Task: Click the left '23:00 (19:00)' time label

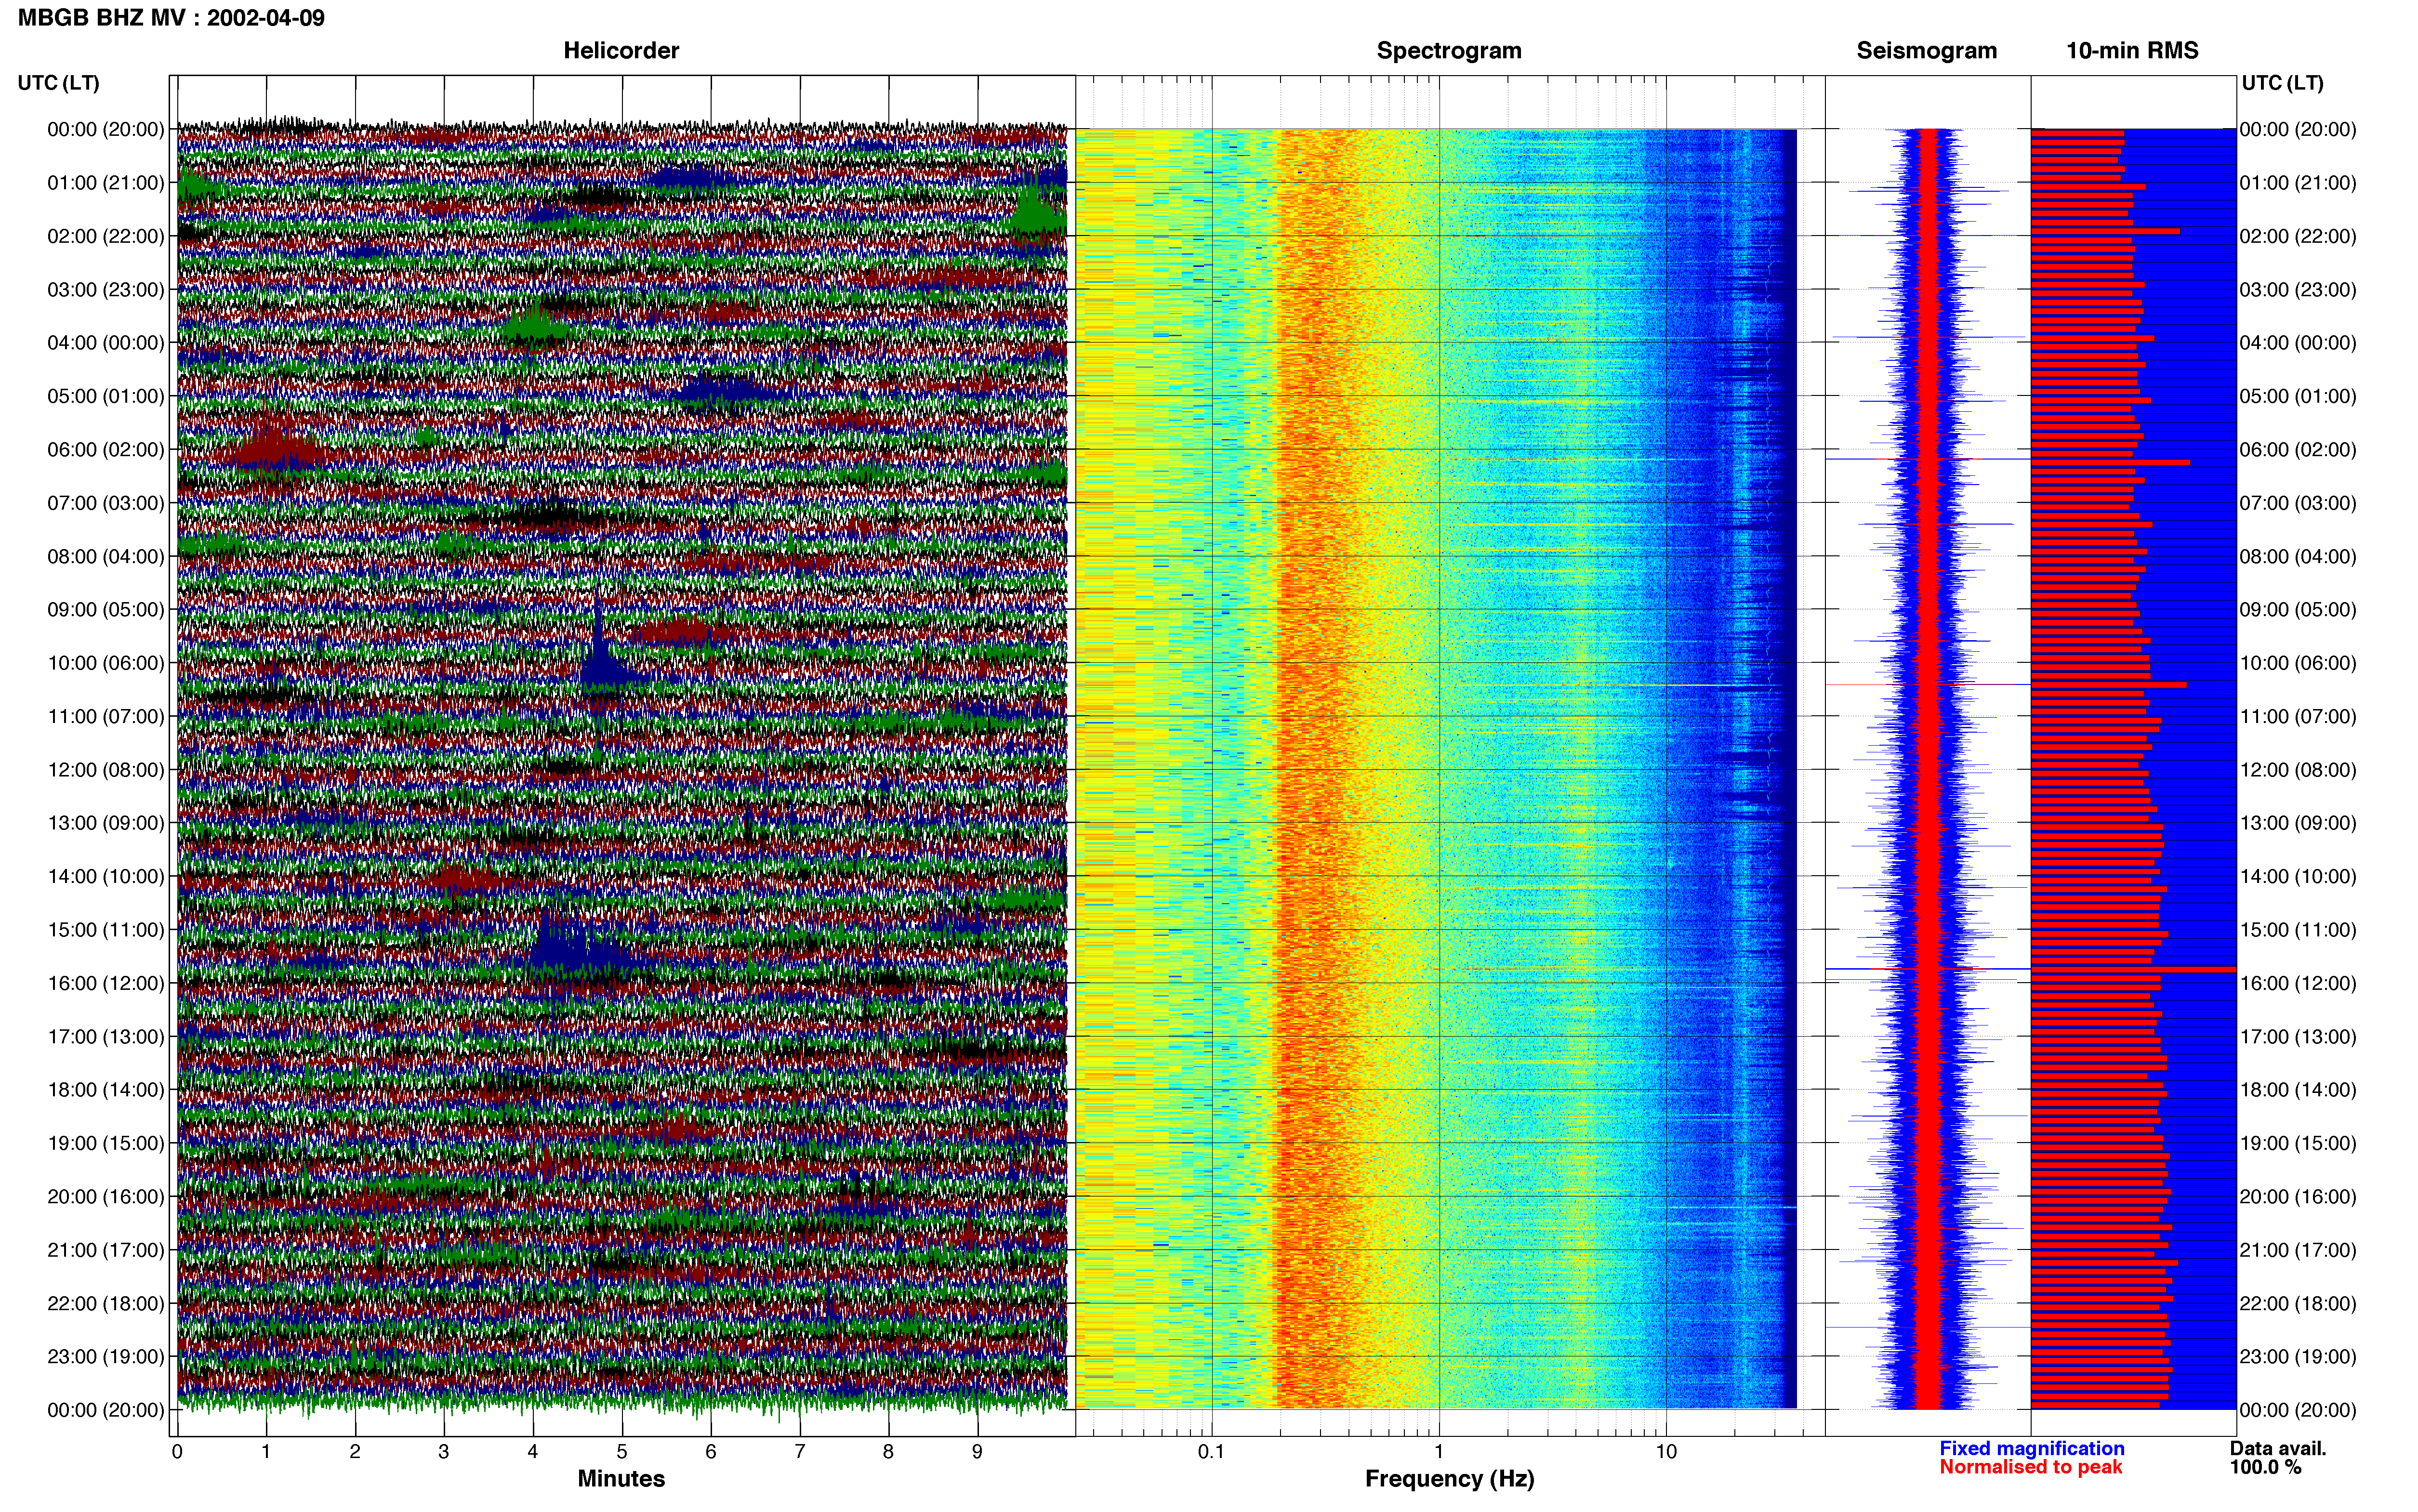Action: 106,1357
